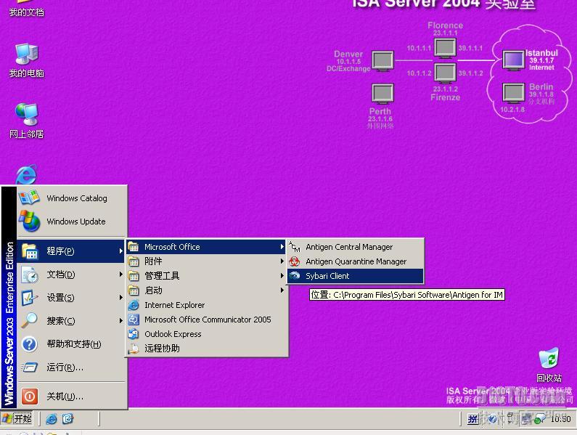
Task: Open Outlook Express from quick launch bar
Action: tap(68, 419)
